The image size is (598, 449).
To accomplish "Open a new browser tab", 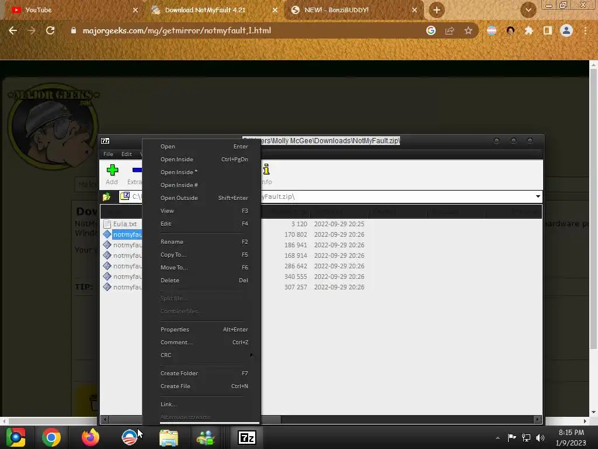I will (x=437, y=10).
